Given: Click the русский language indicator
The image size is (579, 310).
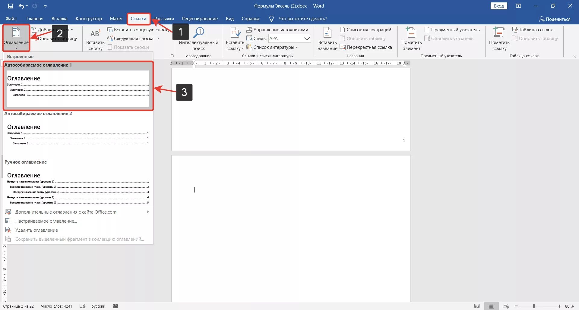Looking at the screenshot, I should (x=98, y=306).
